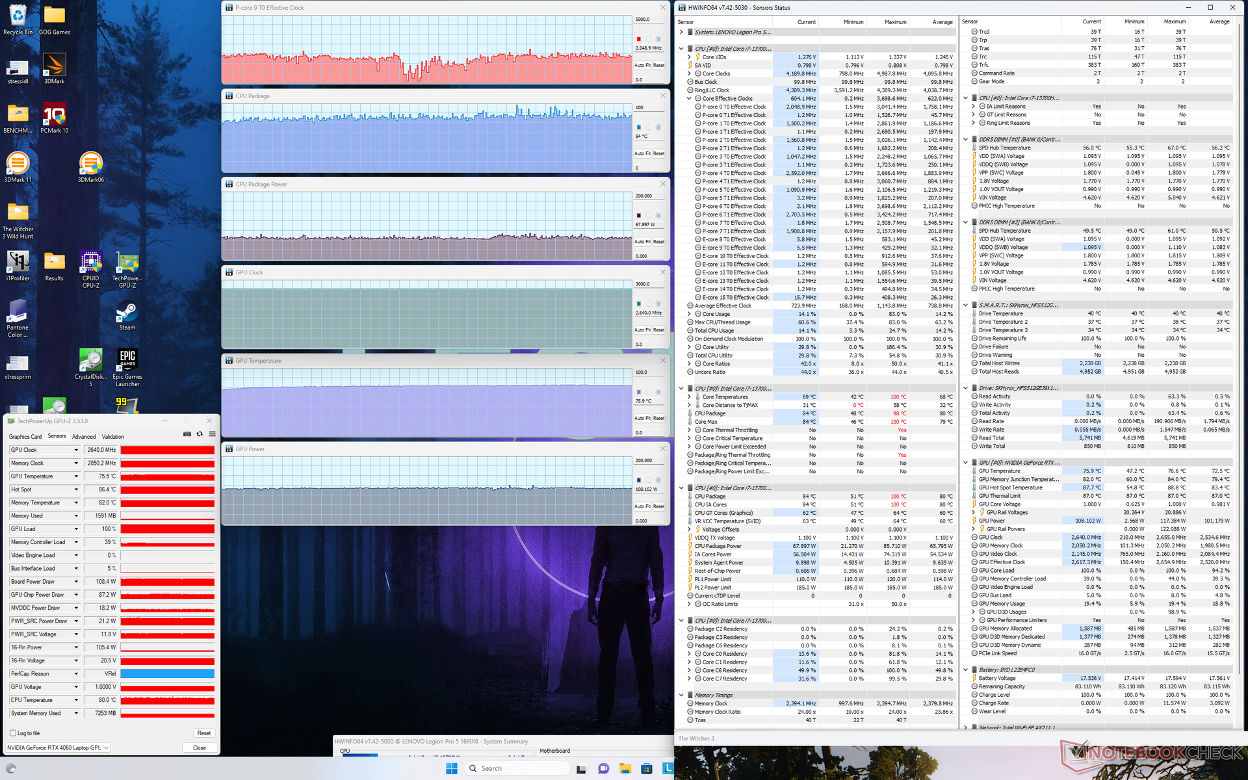Expand the Core VIDs tree node
The width and height of the screenshot is (1248, 780).
pyautogui.click(x=689, y=57)
